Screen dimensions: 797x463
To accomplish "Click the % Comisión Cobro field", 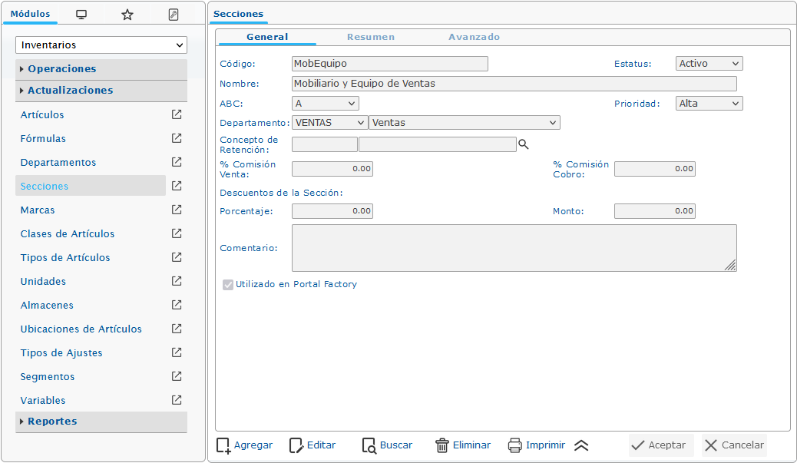I will pos(655,169).
